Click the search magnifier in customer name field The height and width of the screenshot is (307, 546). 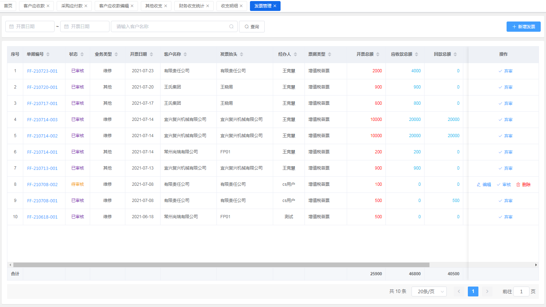point(231,26)
